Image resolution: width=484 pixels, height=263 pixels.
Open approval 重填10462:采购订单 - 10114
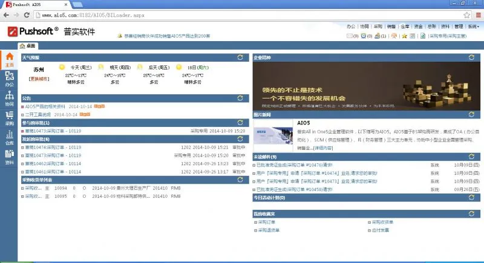53,164
